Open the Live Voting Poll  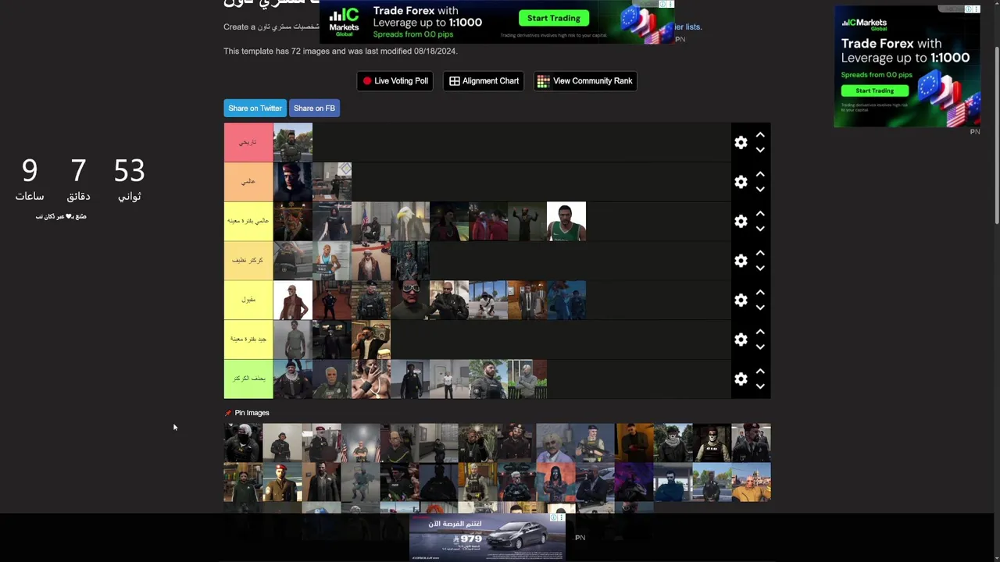[x=395, y=81]
